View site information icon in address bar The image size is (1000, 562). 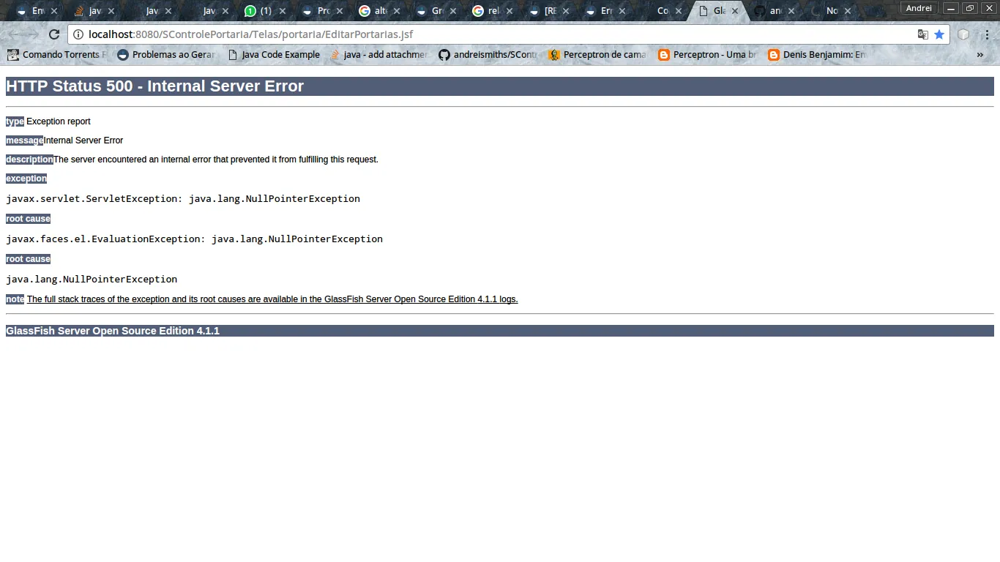(78, 34)
